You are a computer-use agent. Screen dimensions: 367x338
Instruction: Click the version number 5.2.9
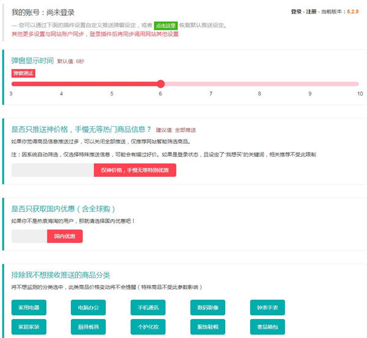(x=353, y=11)
